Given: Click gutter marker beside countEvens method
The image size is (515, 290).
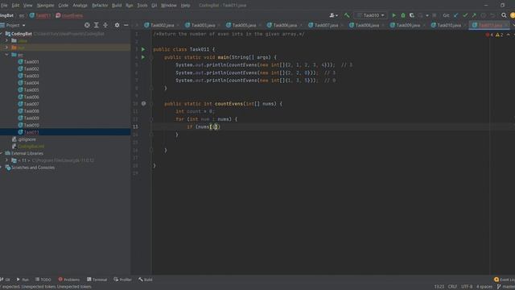Looking at the screenshot, I should point(143,103).
